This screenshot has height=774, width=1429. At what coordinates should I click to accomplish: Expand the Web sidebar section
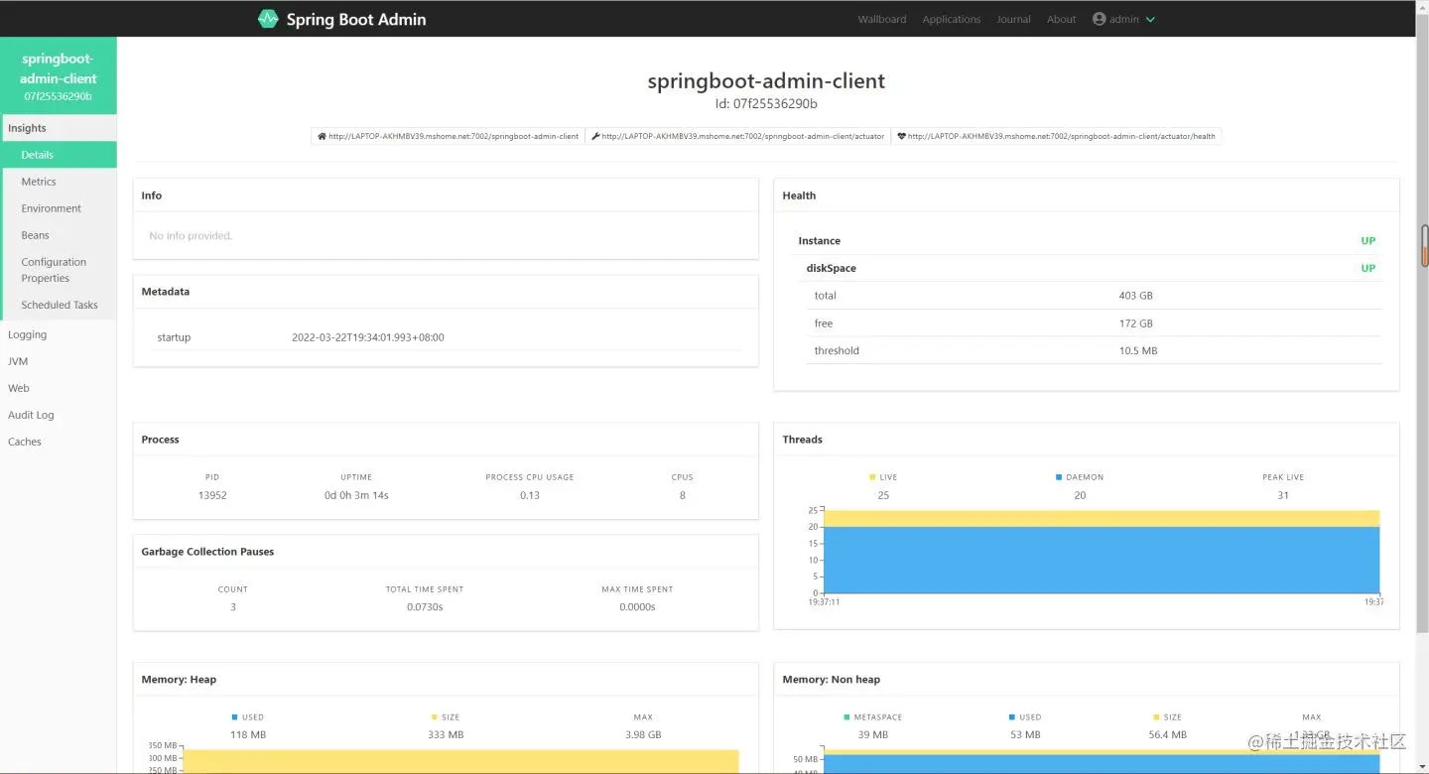(x=58, y=388)
